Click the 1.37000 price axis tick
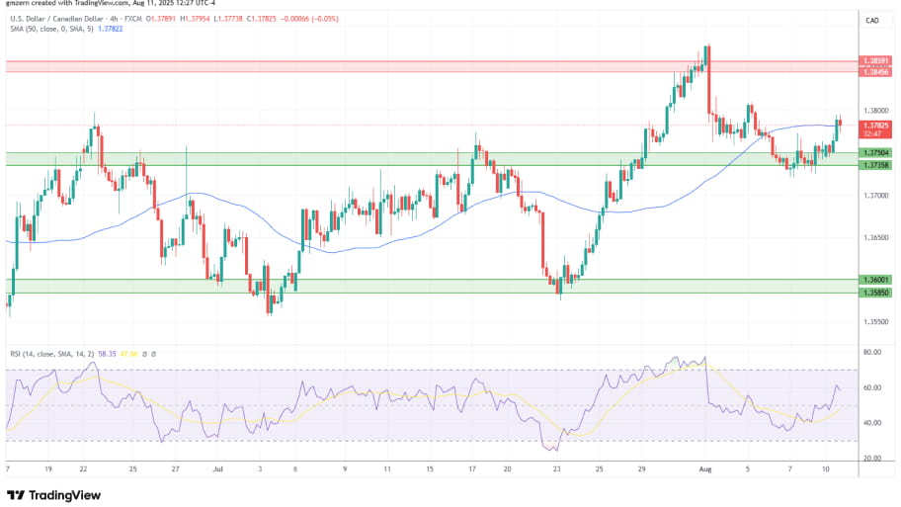 (875, 196)
